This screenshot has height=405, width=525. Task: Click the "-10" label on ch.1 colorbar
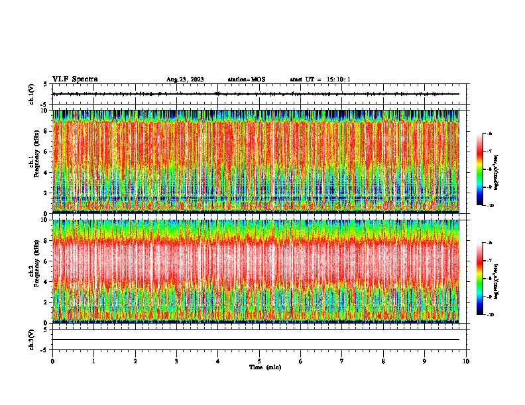tap(490, 206)
